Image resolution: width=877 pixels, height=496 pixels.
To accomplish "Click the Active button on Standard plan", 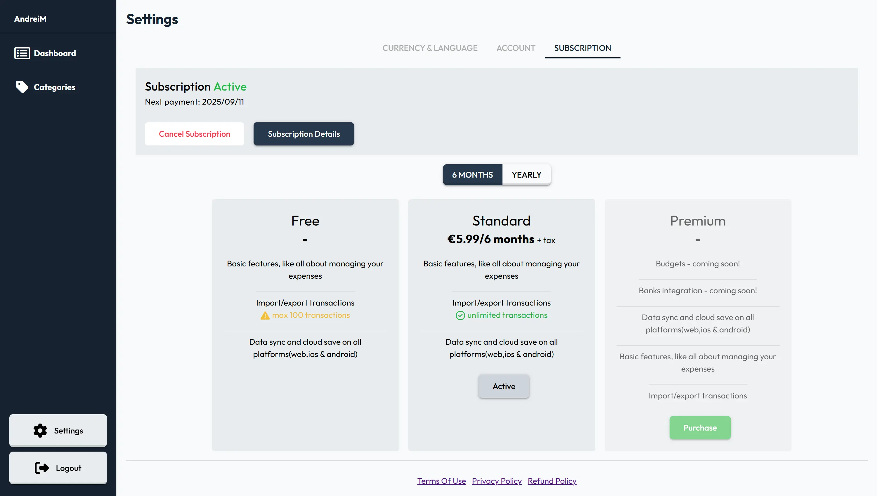I will click(504, 386).
